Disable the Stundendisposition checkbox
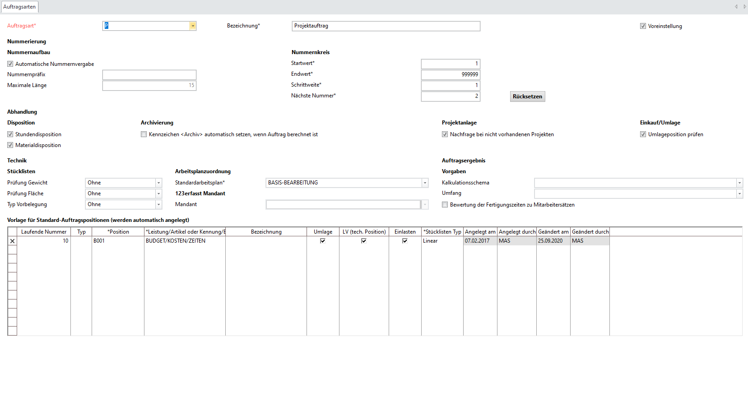748x405 pixels. [x=10, y=134]
